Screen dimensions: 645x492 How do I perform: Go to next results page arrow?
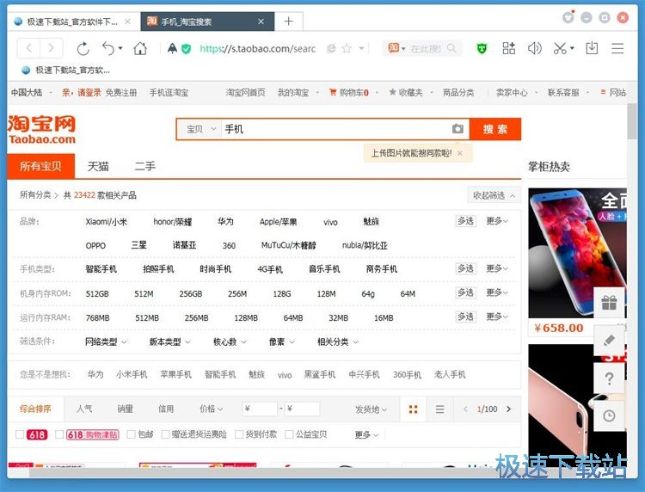(509, 409)
